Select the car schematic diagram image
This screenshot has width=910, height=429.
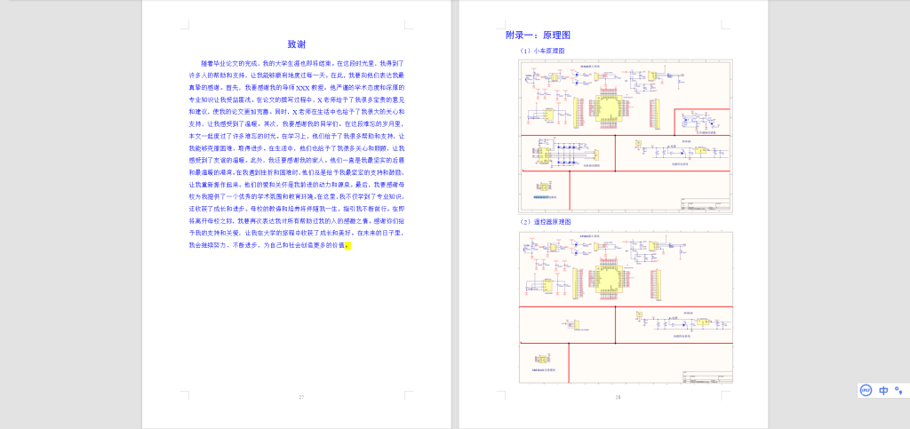point(626,137)
